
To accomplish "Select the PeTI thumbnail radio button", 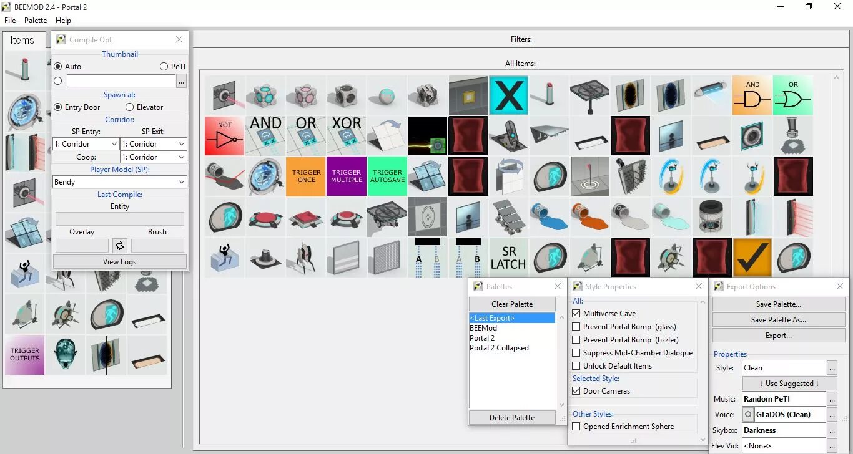I will pyautogui.click(x=164, y=66).
